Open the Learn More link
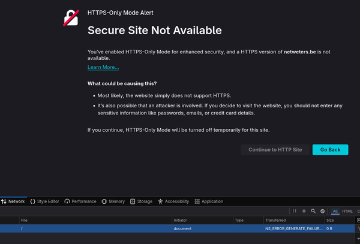This screenshot has height=244, width=360. 103,67
